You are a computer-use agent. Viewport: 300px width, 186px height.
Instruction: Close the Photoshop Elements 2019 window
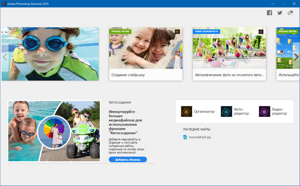[x=294, y=4]
